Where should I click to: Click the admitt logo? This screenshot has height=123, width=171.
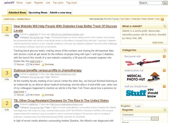click(x=9, y=3)
